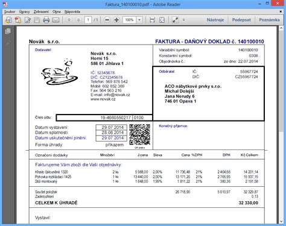
Task: Open the Soubor menu
Action: [x=10, y=11]
